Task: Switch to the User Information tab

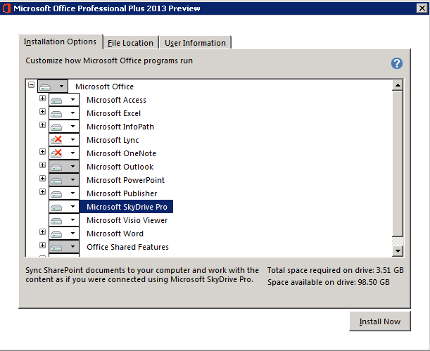Action: point(195,43)
